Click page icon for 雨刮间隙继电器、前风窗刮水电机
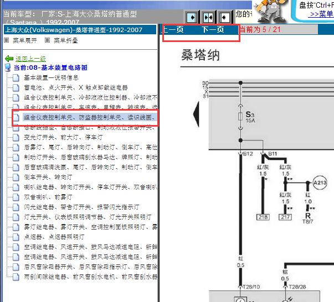Viewport: 334px width, 302px height. click(16, 277)
